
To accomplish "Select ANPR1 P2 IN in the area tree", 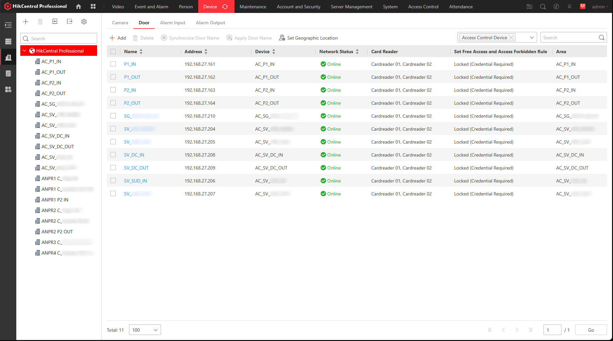I will [55, 200].
